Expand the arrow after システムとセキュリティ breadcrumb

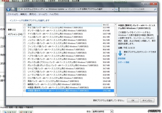tap(47, 9)
